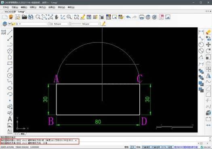Choose the Polygon drawing tool
This screenshot has width=212, height=149.
click(10, 51)
